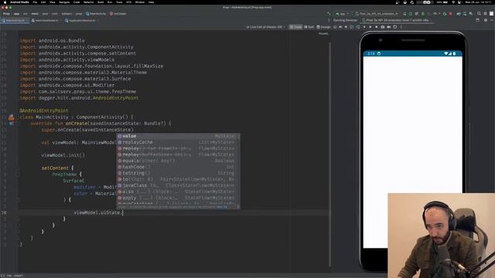
Task: Click the 'setContent' call in the code
Action: (x=55, y=168)
